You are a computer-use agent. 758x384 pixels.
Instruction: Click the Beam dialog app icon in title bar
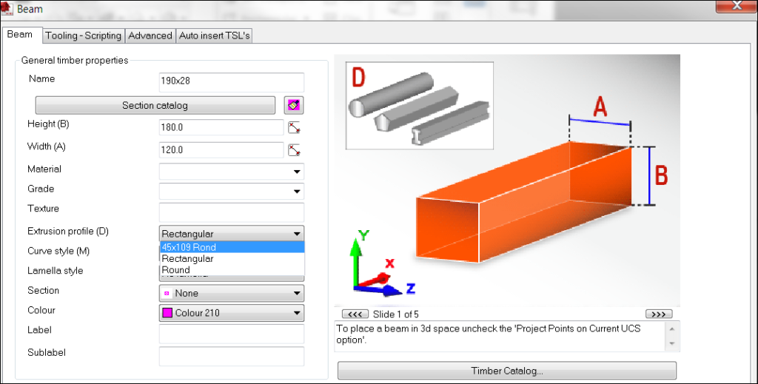(7, 9)
